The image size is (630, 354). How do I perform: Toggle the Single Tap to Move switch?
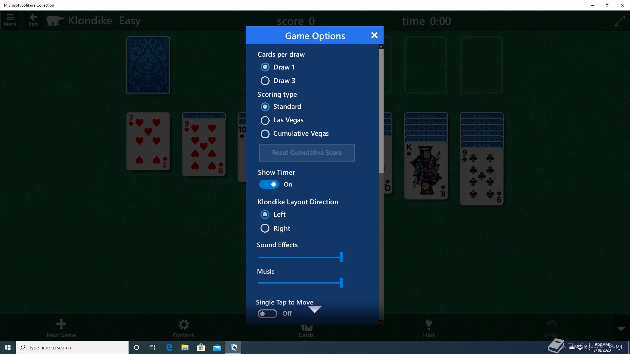tap(267, 314)
